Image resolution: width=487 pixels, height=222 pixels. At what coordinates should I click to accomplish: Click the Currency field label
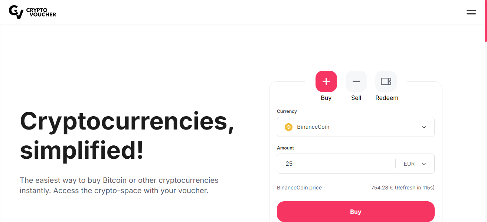pyautogui.click(x=286, y=111)
